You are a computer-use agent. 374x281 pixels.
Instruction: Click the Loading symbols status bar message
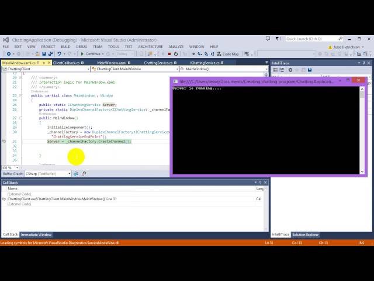[x=60, y=243]
